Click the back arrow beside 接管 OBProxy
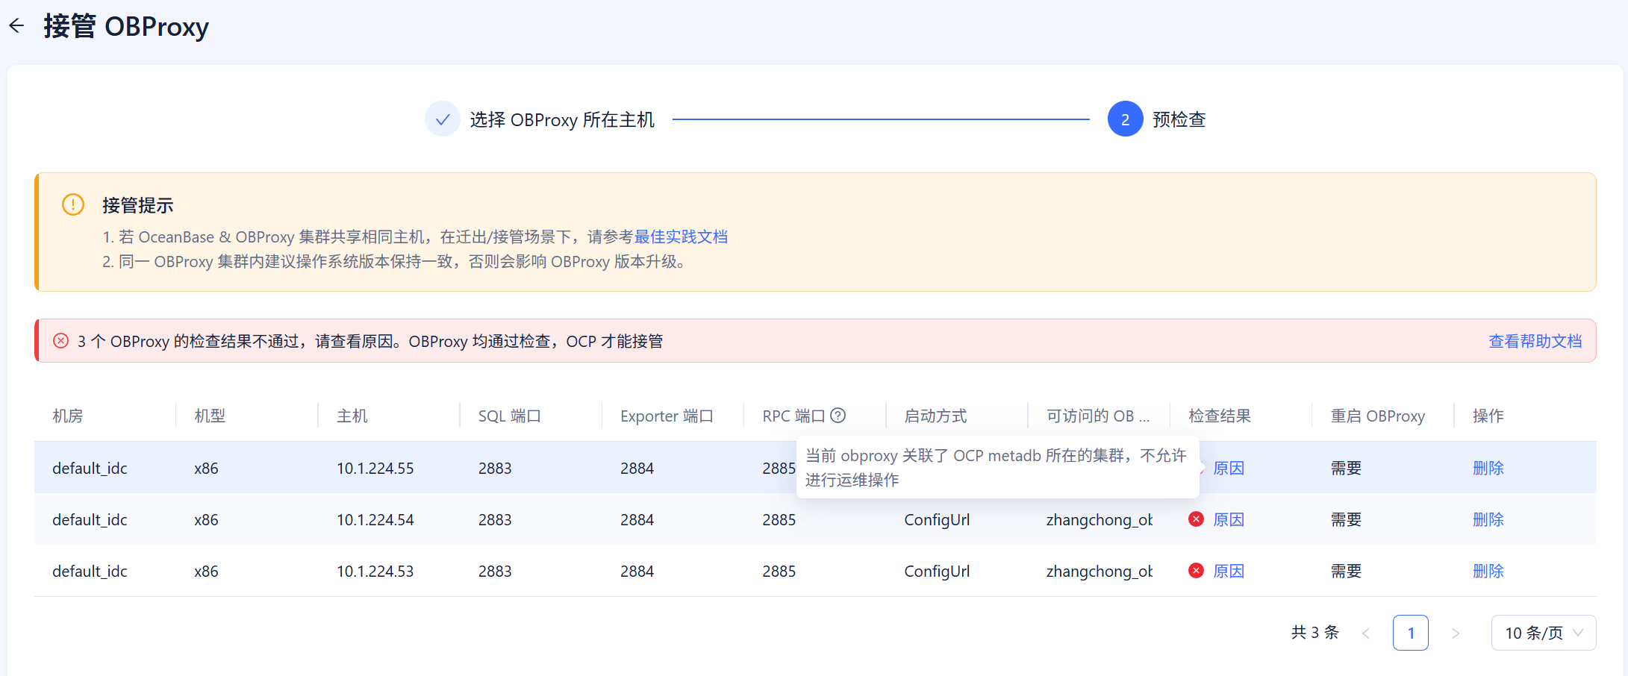 pos(16,26)
